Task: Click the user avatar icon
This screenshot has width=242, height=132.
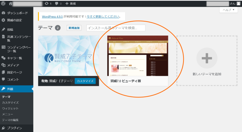Action: click(239, 4)
